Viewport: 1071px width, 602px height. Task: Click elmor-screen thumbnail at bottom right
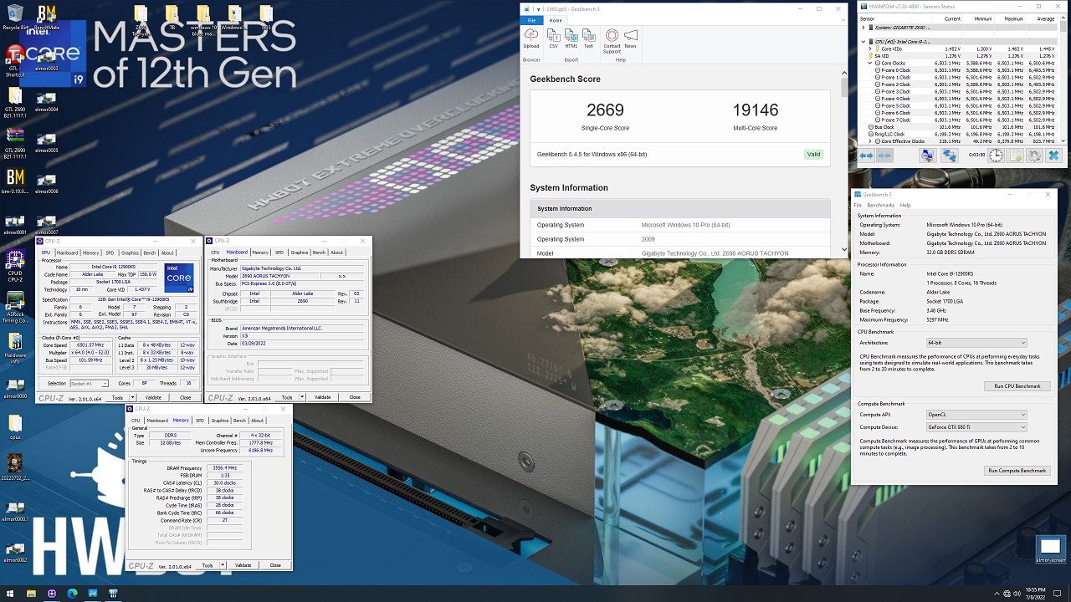(1050, 548)
